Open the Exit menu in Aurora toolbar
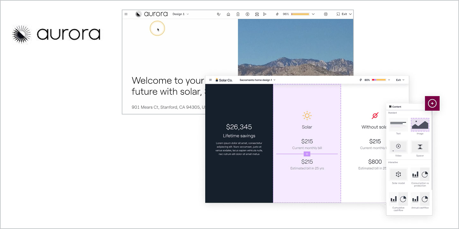 tap(344, 14)
